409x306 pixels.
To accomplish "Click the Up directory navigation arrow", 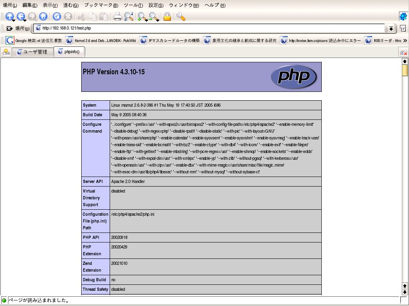I will [x=9, y=16].
